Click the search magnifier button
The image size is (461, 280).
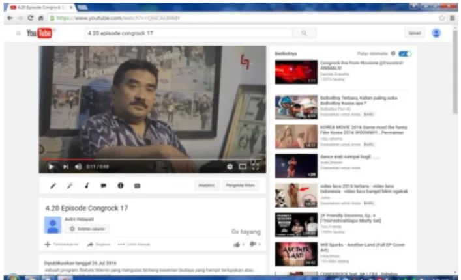[305, 33]
